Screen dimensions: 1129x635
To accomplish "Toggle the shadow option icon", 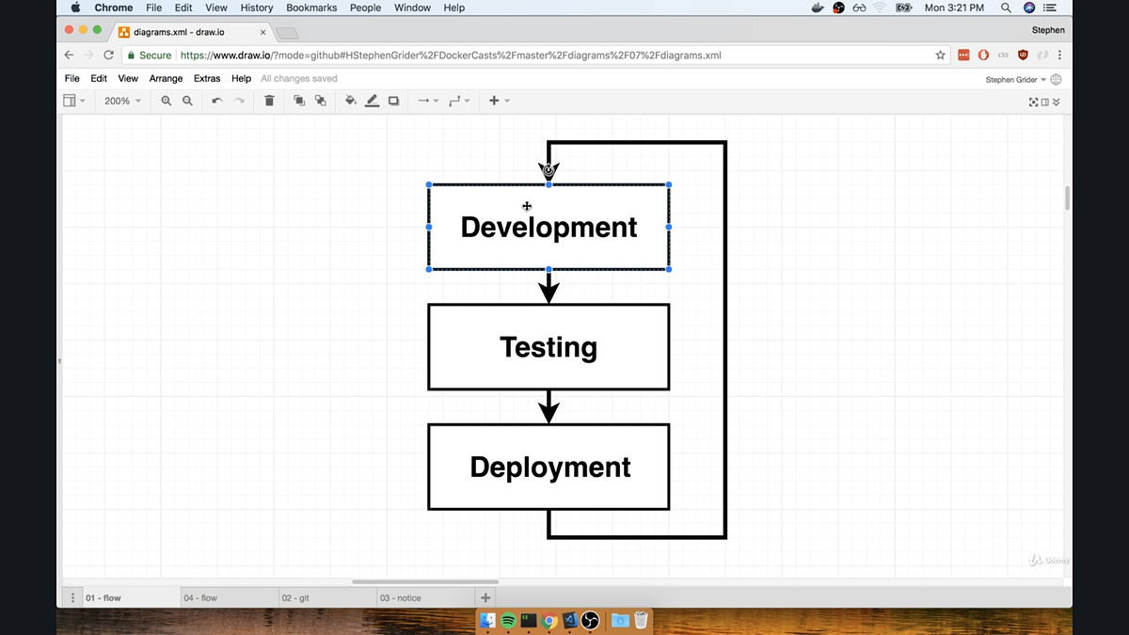I will pos(394,101).
